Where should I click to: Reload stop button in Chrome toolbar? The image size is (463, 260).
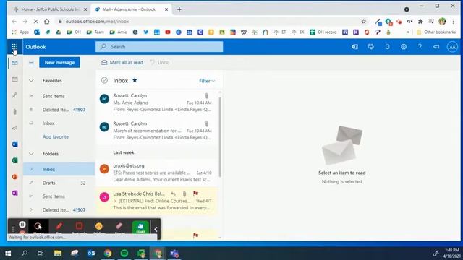[x=35, y=21]
